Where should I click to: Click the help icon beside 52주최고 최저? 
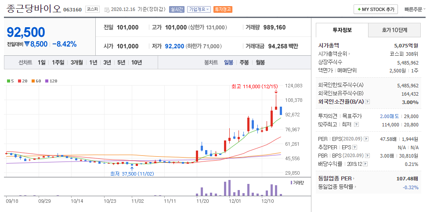click(356, 125)
